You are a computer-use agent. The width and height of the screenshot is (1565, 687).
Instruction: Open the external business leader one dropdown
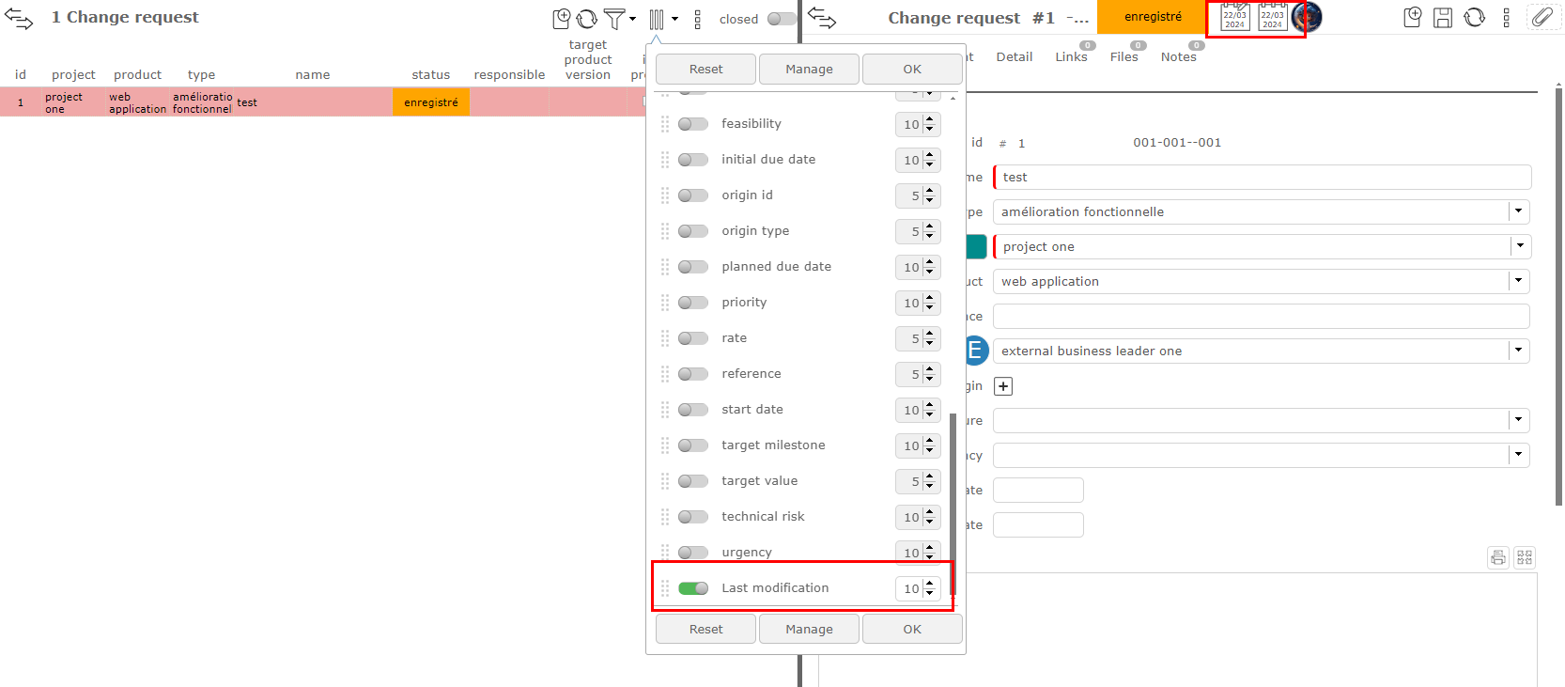tap(1518, 351)
